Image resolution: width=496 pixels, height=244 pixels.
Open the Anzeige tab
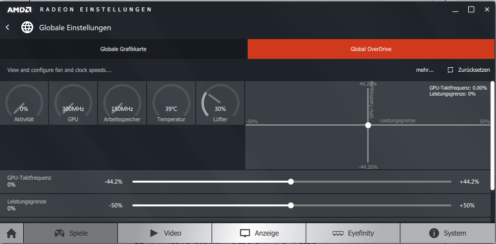(x=259, y=233)
